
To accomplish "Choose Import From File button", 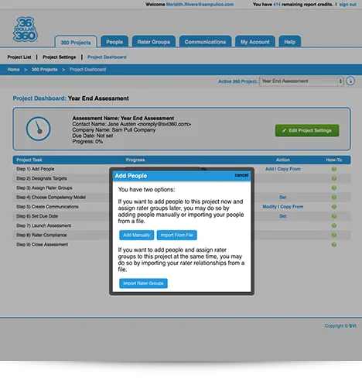I will point(177,235).
